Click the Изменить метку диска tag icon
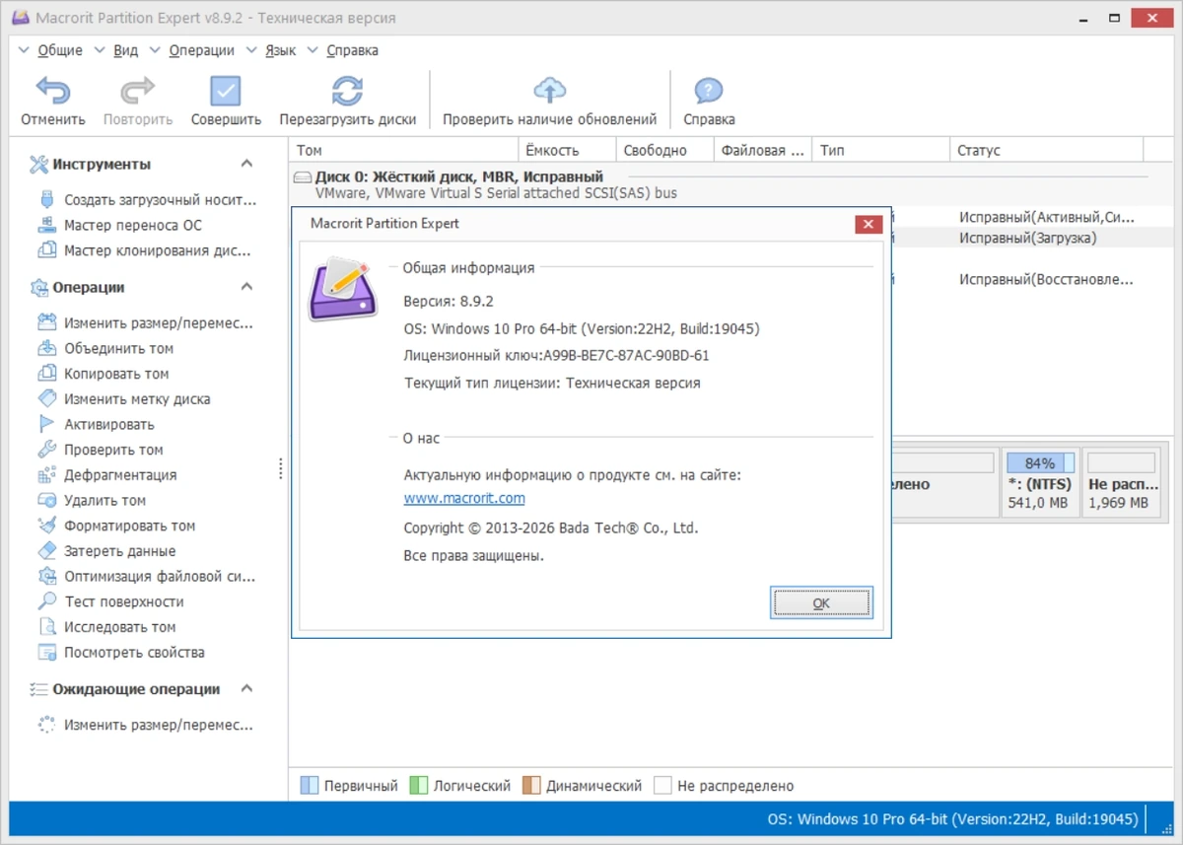The height and width of the screenshot is (845, 1183). [46, 398]
